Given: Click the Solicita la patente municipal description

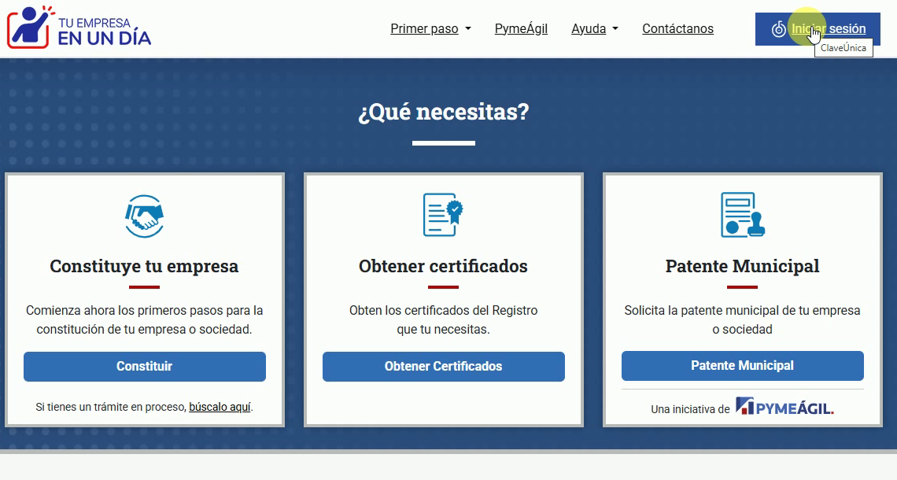Looking at the screenshot, I should pos(743,319).
